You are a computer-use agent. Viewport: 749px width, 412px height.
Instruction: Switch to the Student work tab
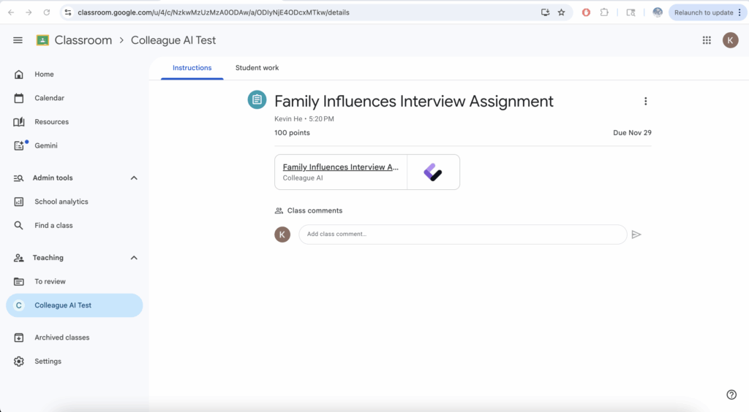pyautogui.click(x=257, y=68)
